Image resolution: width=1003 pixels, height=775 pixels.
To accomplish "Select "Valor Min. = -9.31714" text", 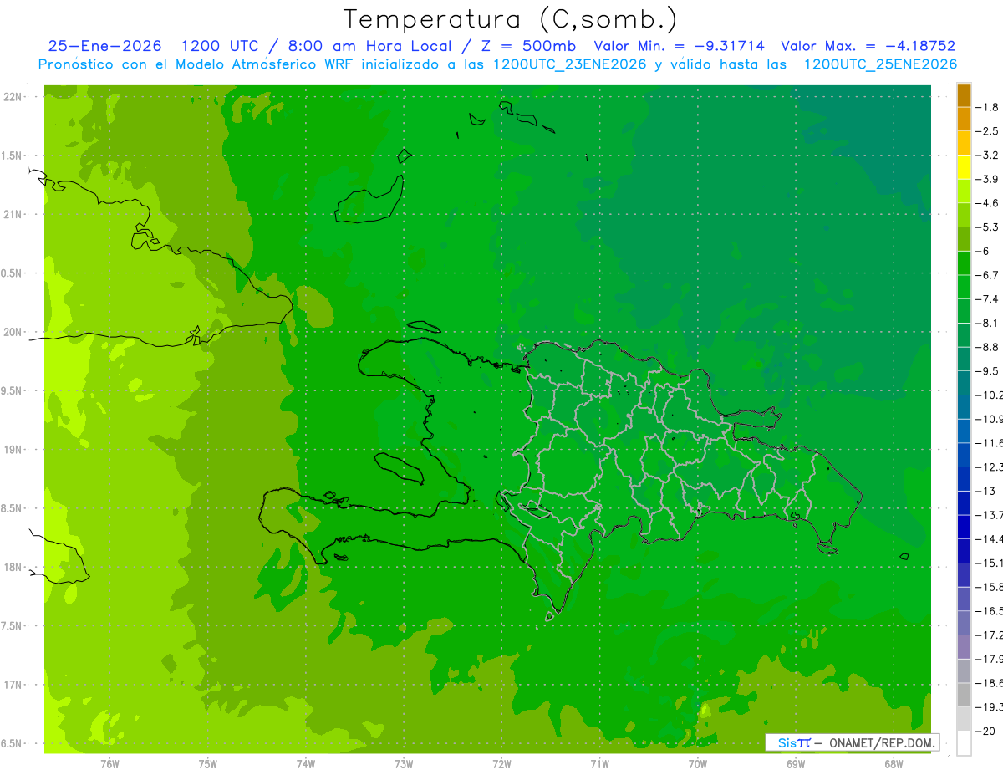I will click(680, 46).
